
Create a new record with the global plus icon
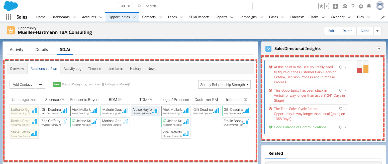pyautogui.click(x=335, y=6)
